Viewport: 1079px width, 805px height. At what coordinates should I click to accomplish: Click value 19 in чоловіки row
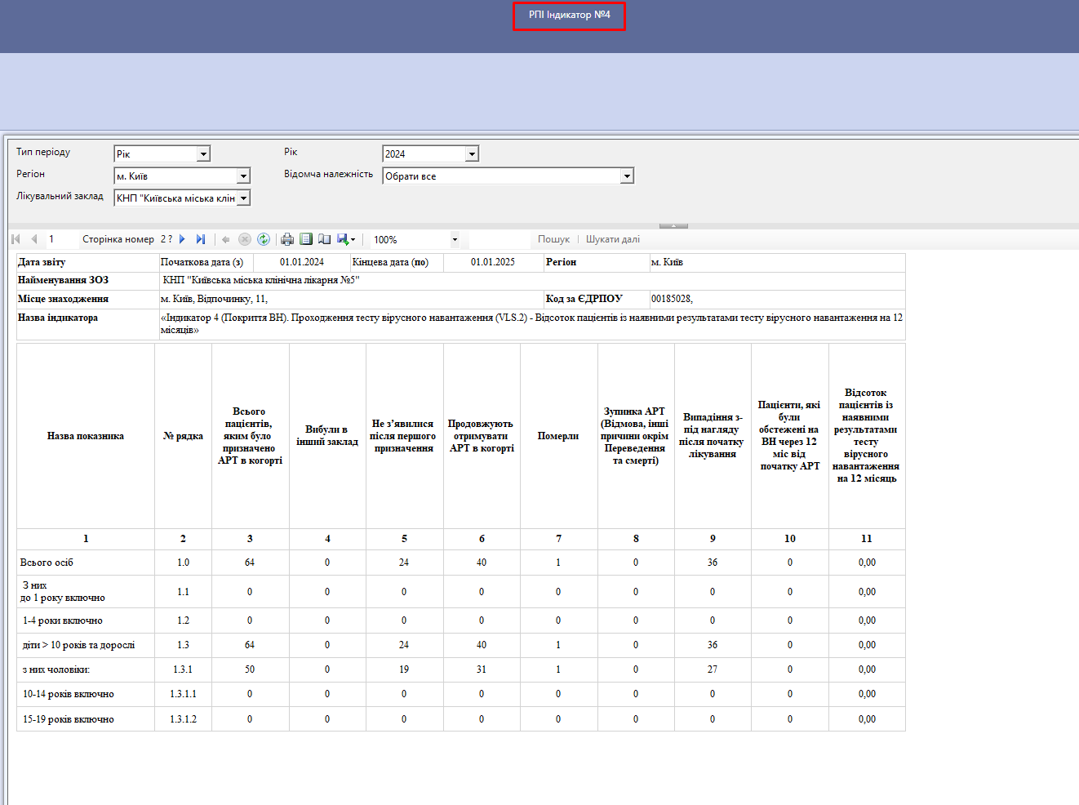click(x=404, y=669)
